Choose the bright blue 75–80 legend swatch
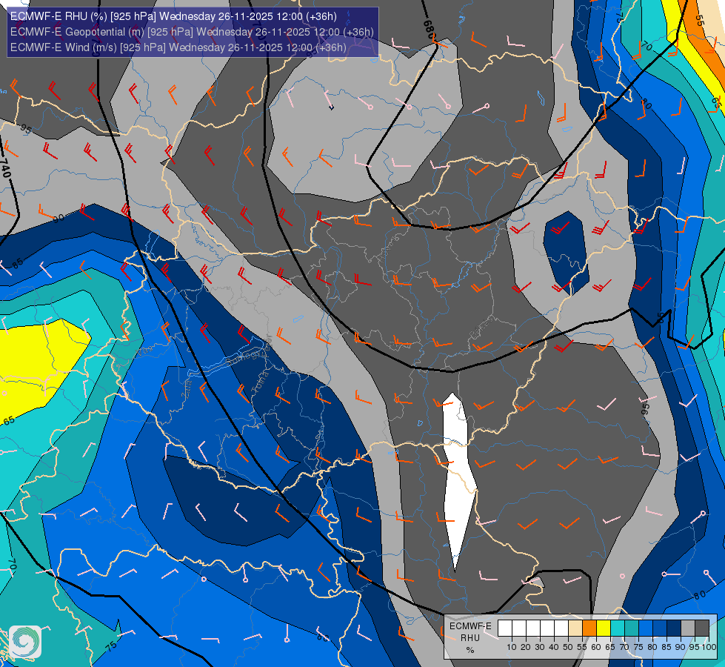725x667 pixels. tap(646, 628)
